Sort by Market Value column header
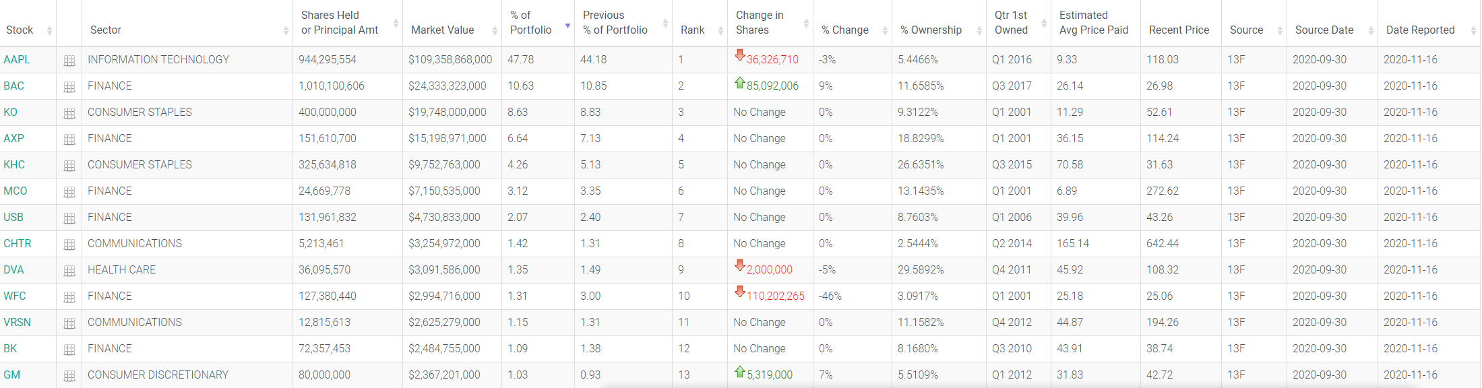 442,30
